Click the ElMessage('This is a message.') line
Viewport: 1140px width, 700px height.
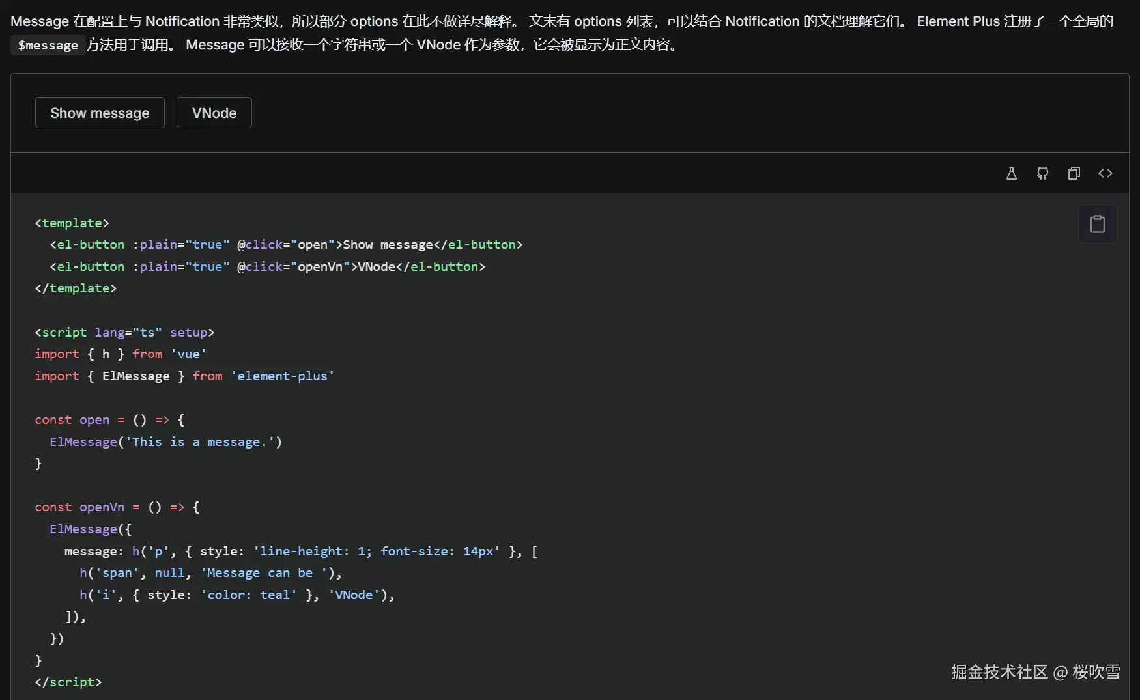165,441
